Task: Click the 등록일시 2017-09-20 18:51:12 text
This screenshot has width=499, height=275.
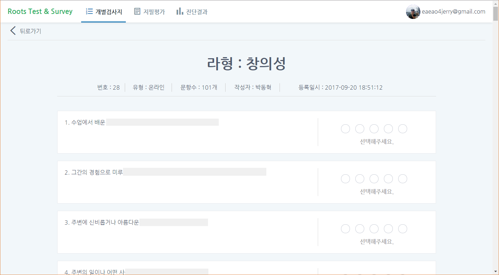Action: click(x=341, y=87)
